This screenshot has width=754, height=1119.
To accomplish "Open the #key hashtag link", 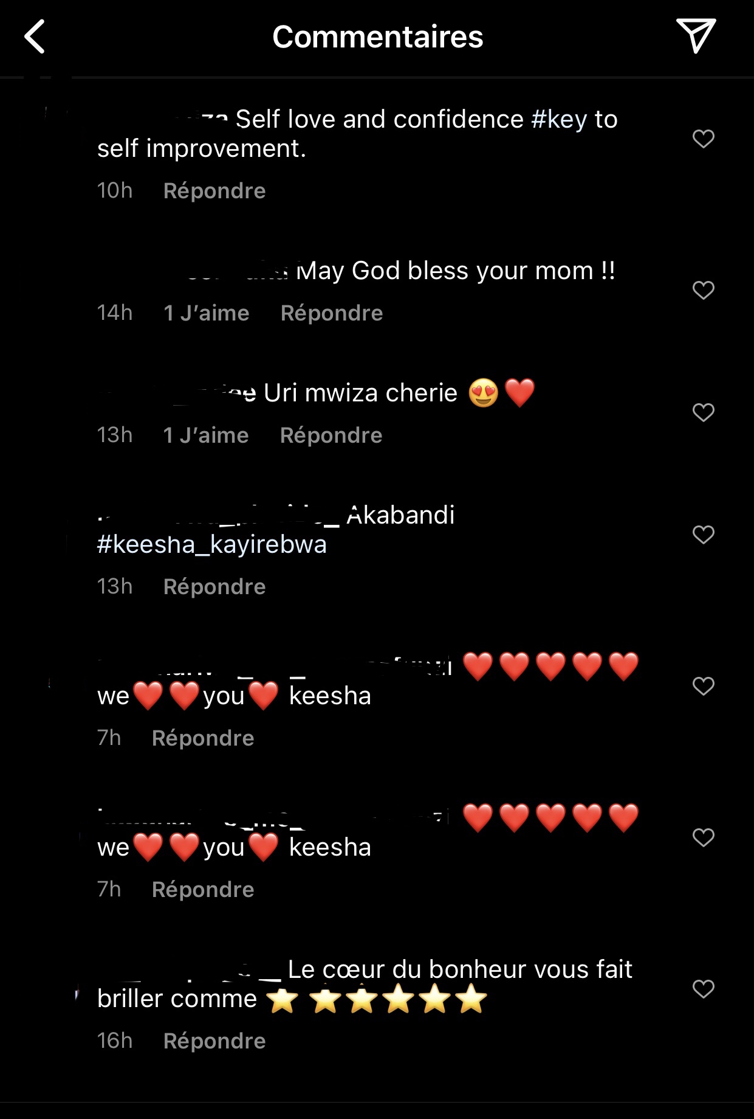I will [x=559, y=120].
